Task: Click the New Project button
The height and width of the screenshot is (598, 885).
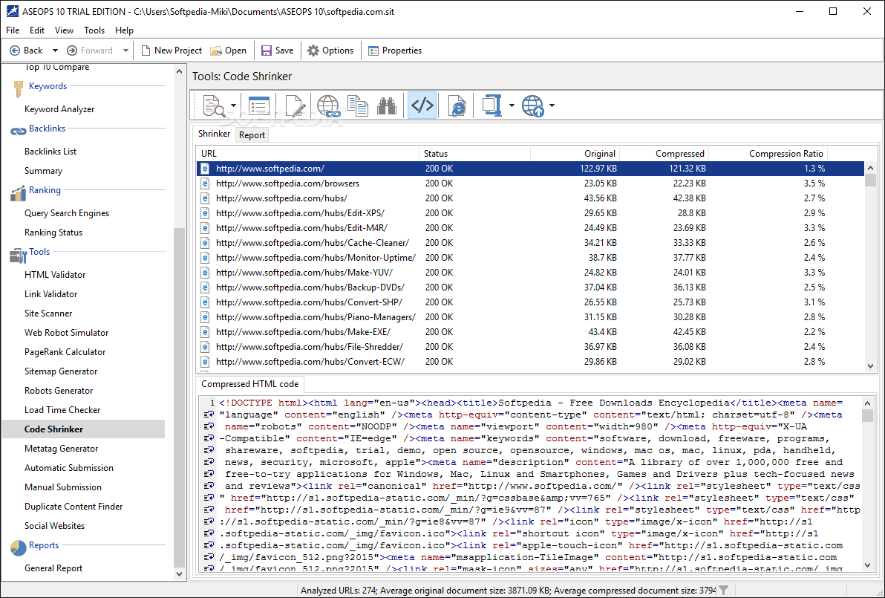Action: [x=171, y=51]
